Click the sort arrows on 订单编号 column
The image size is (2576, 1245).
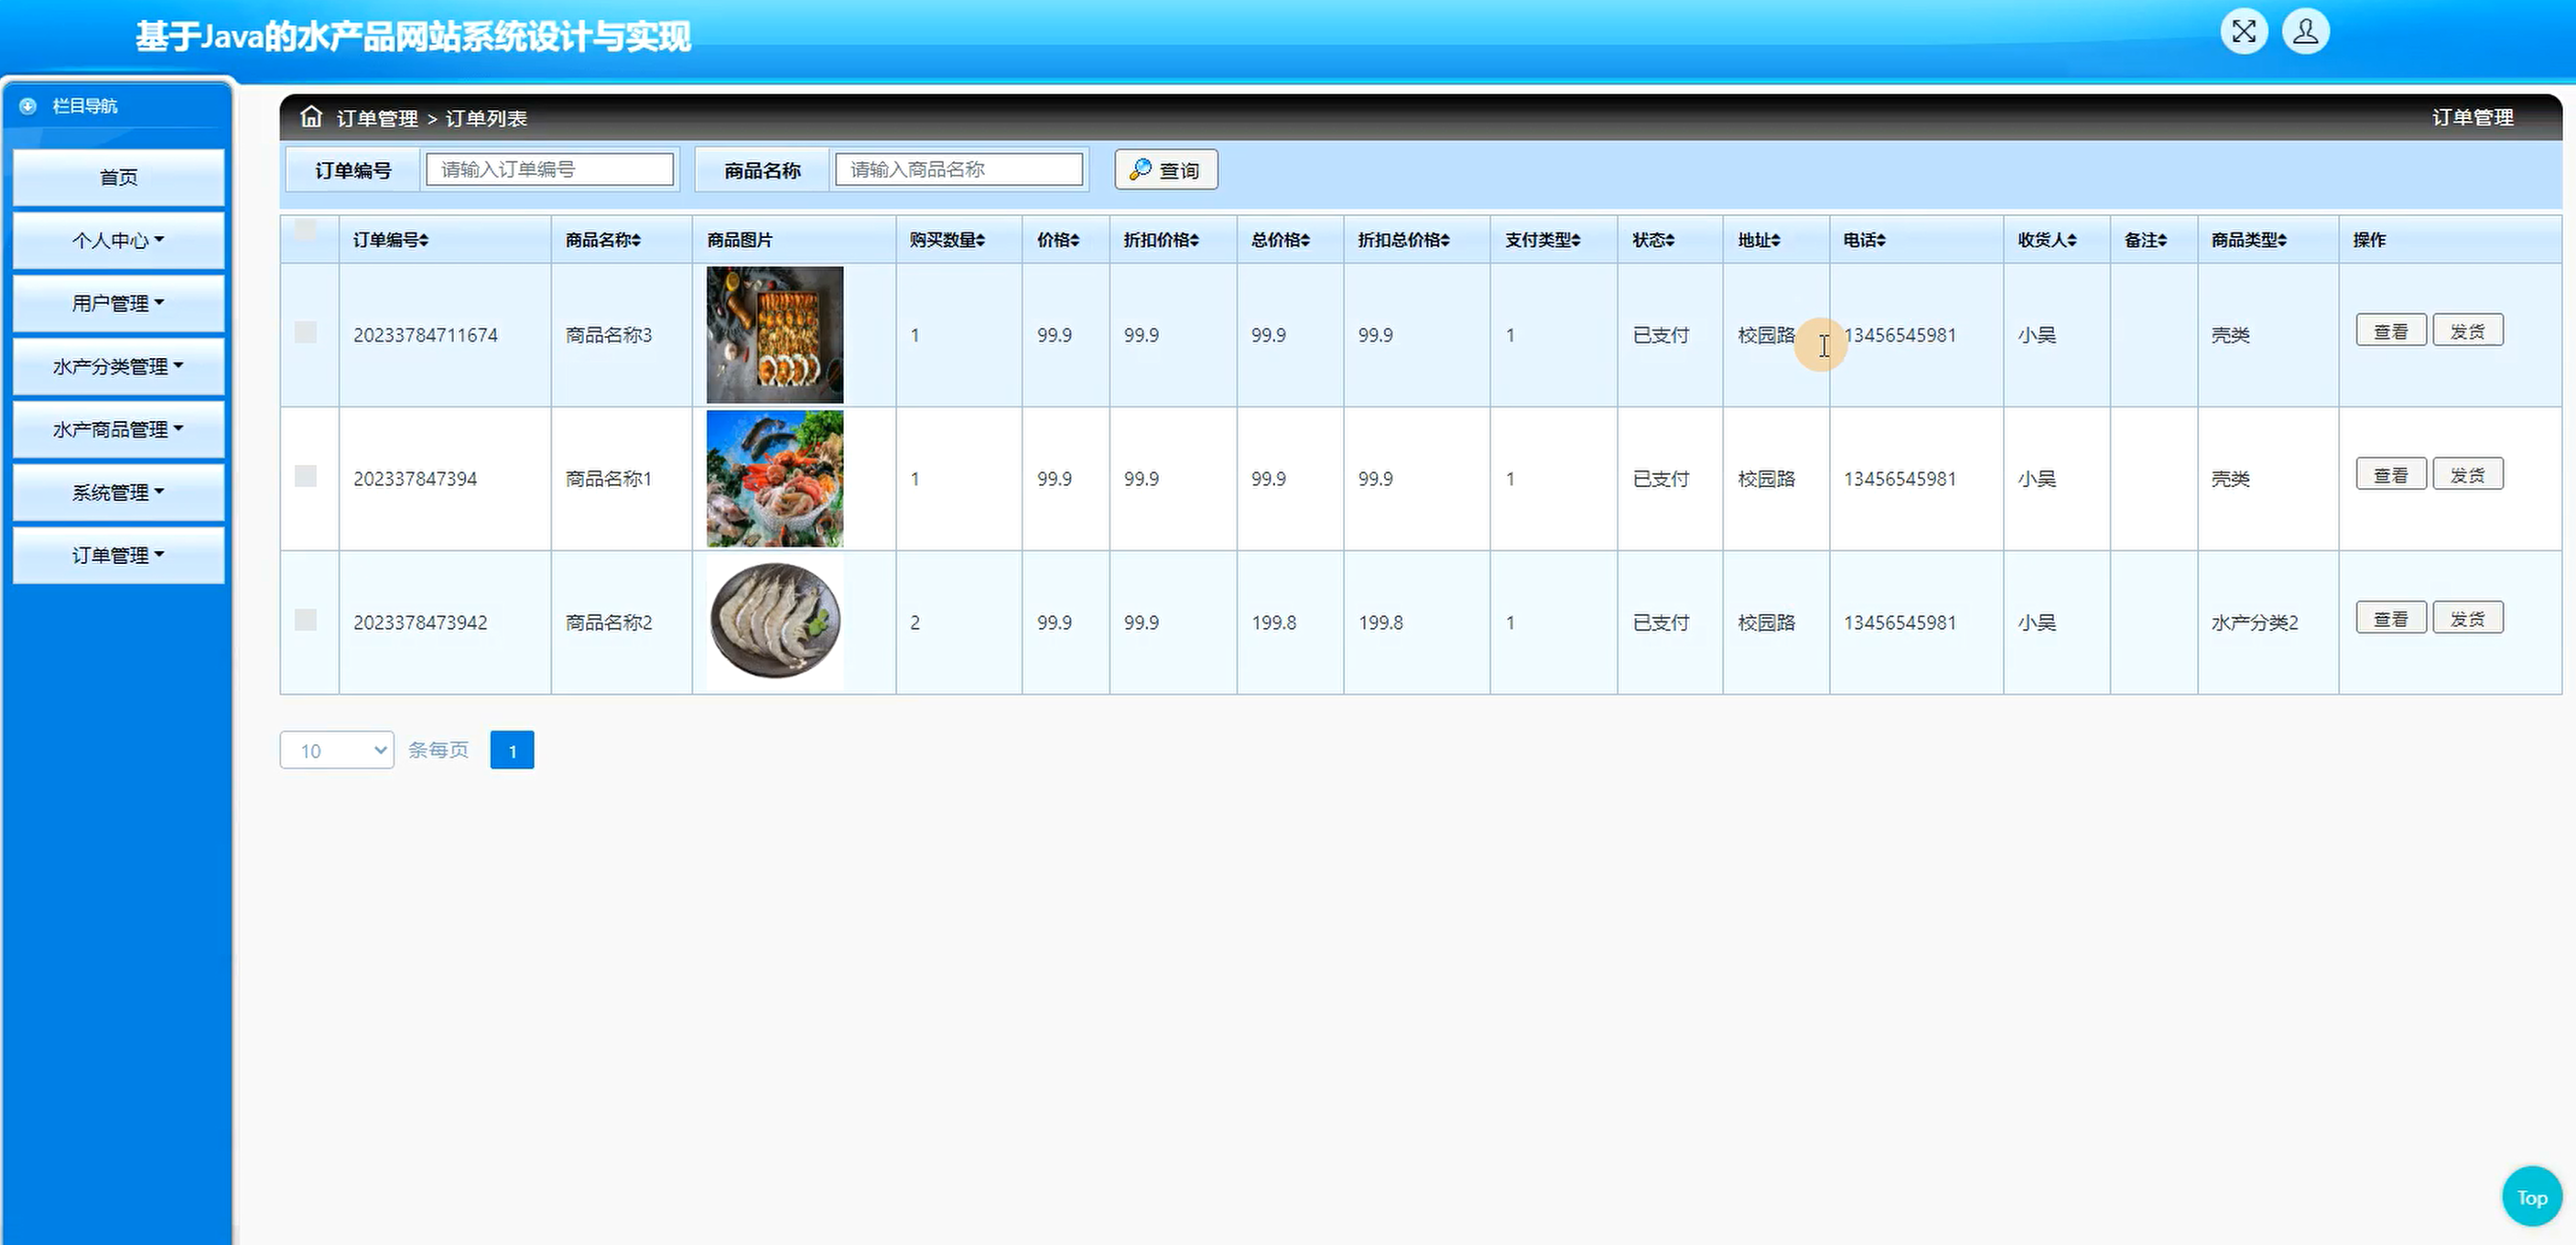point(424,240)
